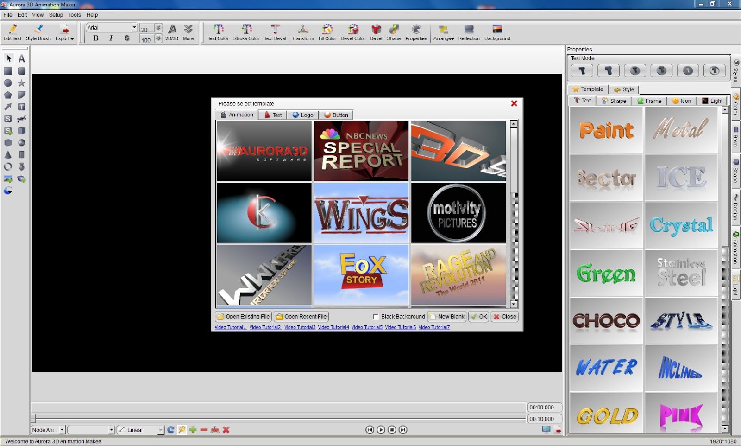741x446 pixels.
Task: Select the cone shape tool
Action: [8, 155]
